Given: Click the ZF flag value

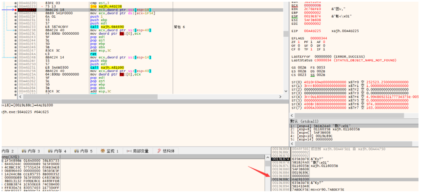Looking at the screenshot, I should (x=298, y=42).
